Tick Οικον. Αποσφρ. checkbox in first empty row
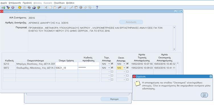The height and width of the screenshot is (105, 214). [127, 72]
